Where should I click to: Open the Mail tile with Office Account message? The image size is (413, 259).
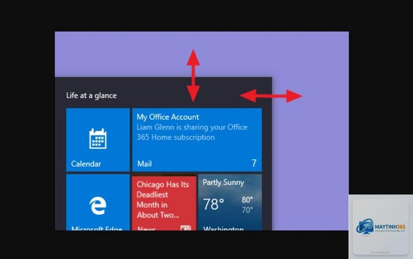(x=197, y=140)
